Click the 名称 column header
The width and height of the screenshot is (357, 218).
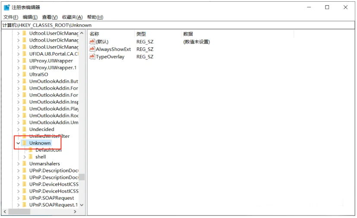click(x=94, y=34)
